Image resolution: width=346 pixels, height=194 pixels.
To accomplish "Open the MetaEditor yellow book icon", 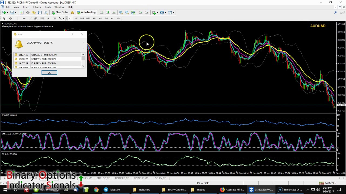I will (x=72, y=12).
